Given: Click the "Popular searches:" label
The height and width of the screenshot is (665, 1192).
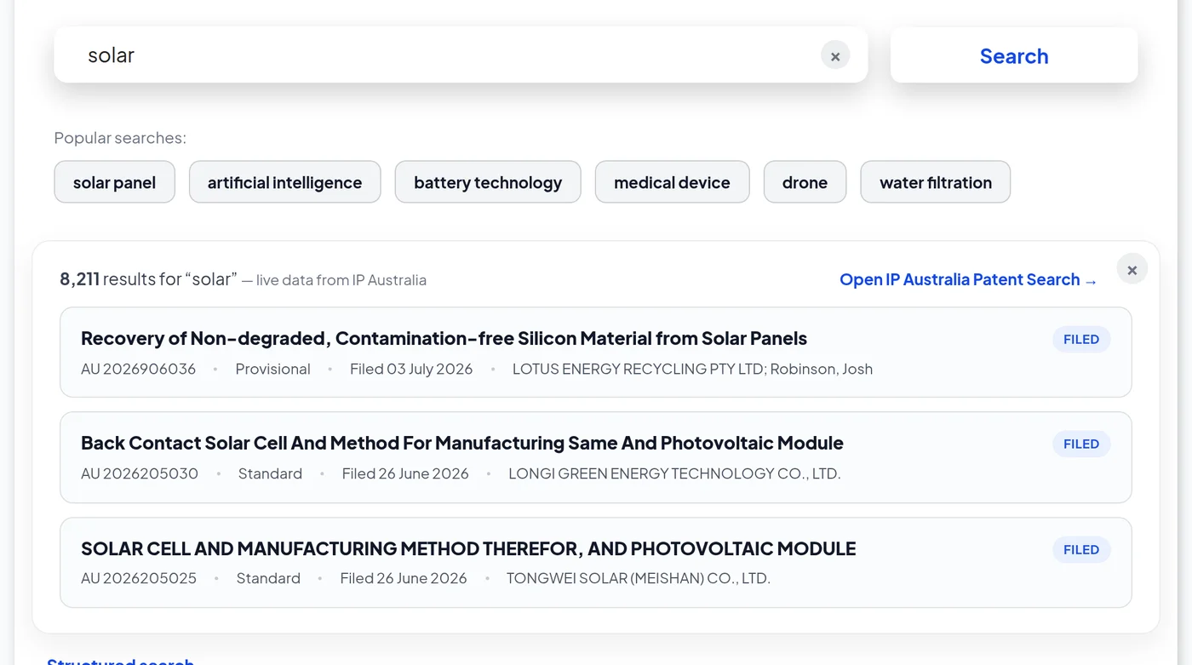Looking at the screenshot, I should (x=120, y=138).
